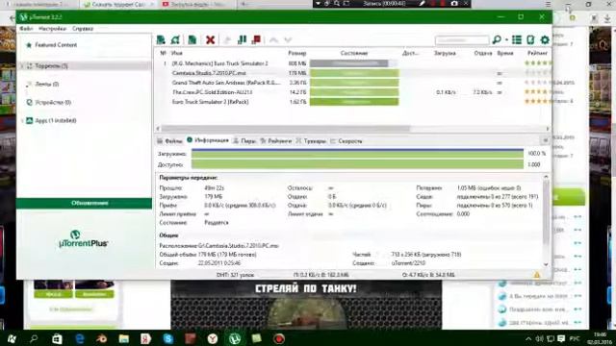616x346 pixels.
Task: Switch to the Трекеры tab
Action: [311, 141]
